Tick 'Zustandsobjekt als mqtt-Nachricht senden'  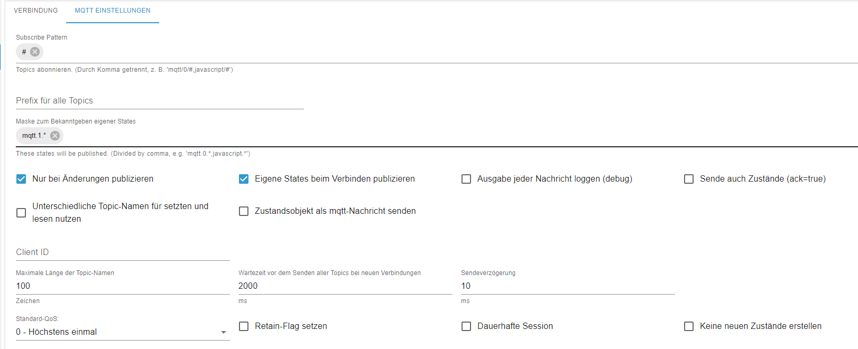point(244,211)
